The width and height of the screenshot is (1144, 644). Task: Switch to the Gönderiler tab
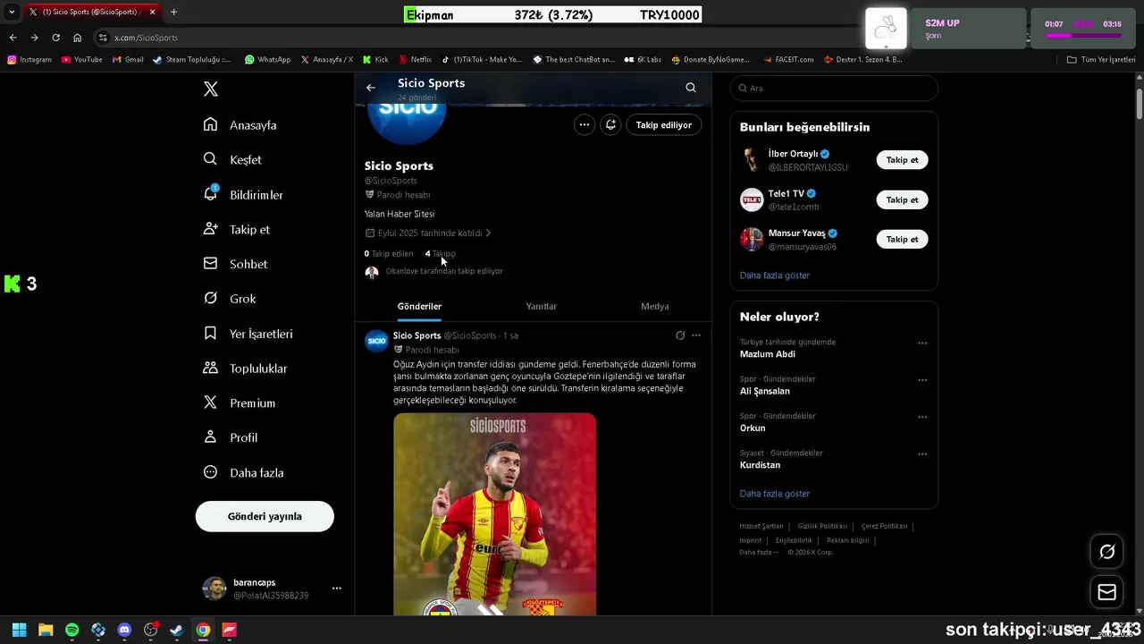click(419, 306)
